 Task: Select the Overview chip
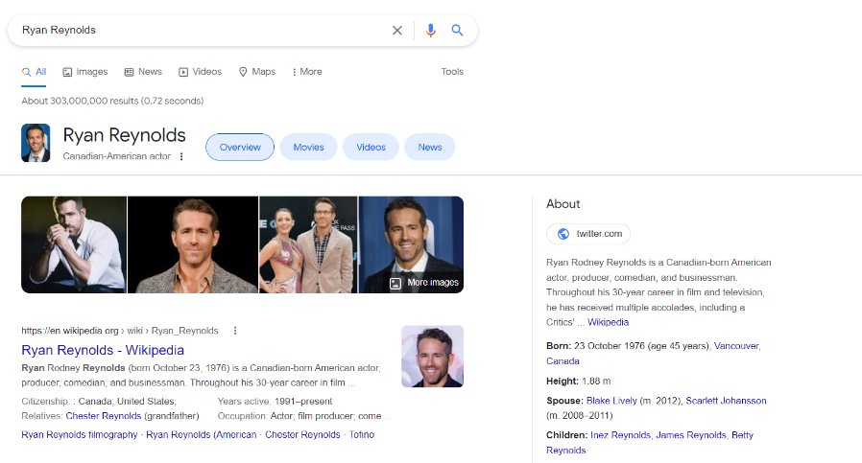click(x=240, y=148)
